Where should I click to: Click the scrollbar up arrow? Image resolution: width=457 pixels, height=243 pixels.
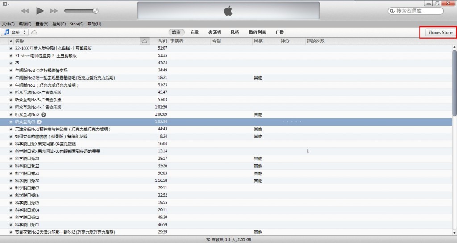tap(454, 47)
